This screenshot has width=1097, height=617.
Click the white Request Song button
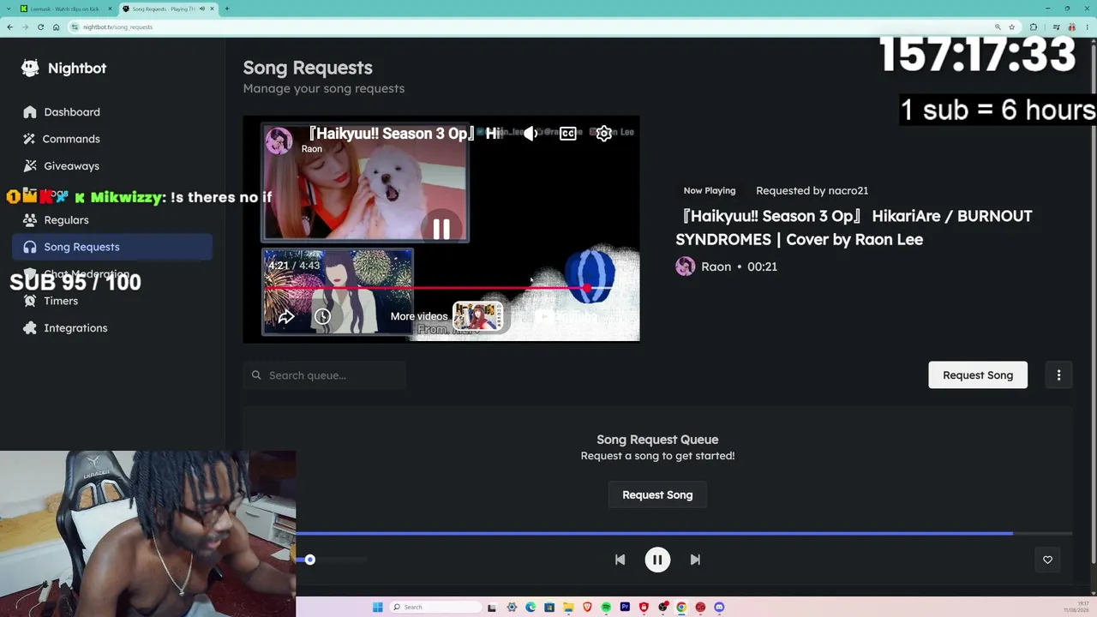click(x=978, y=375)
